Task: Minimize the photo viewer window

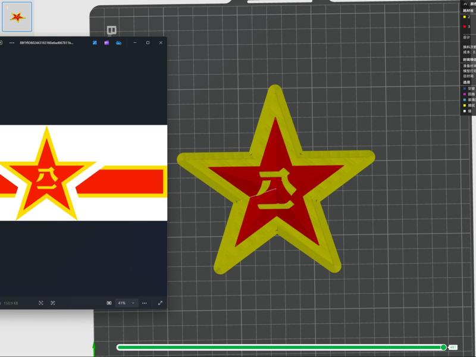Action: pyautogui.click(x=135, y=43)
